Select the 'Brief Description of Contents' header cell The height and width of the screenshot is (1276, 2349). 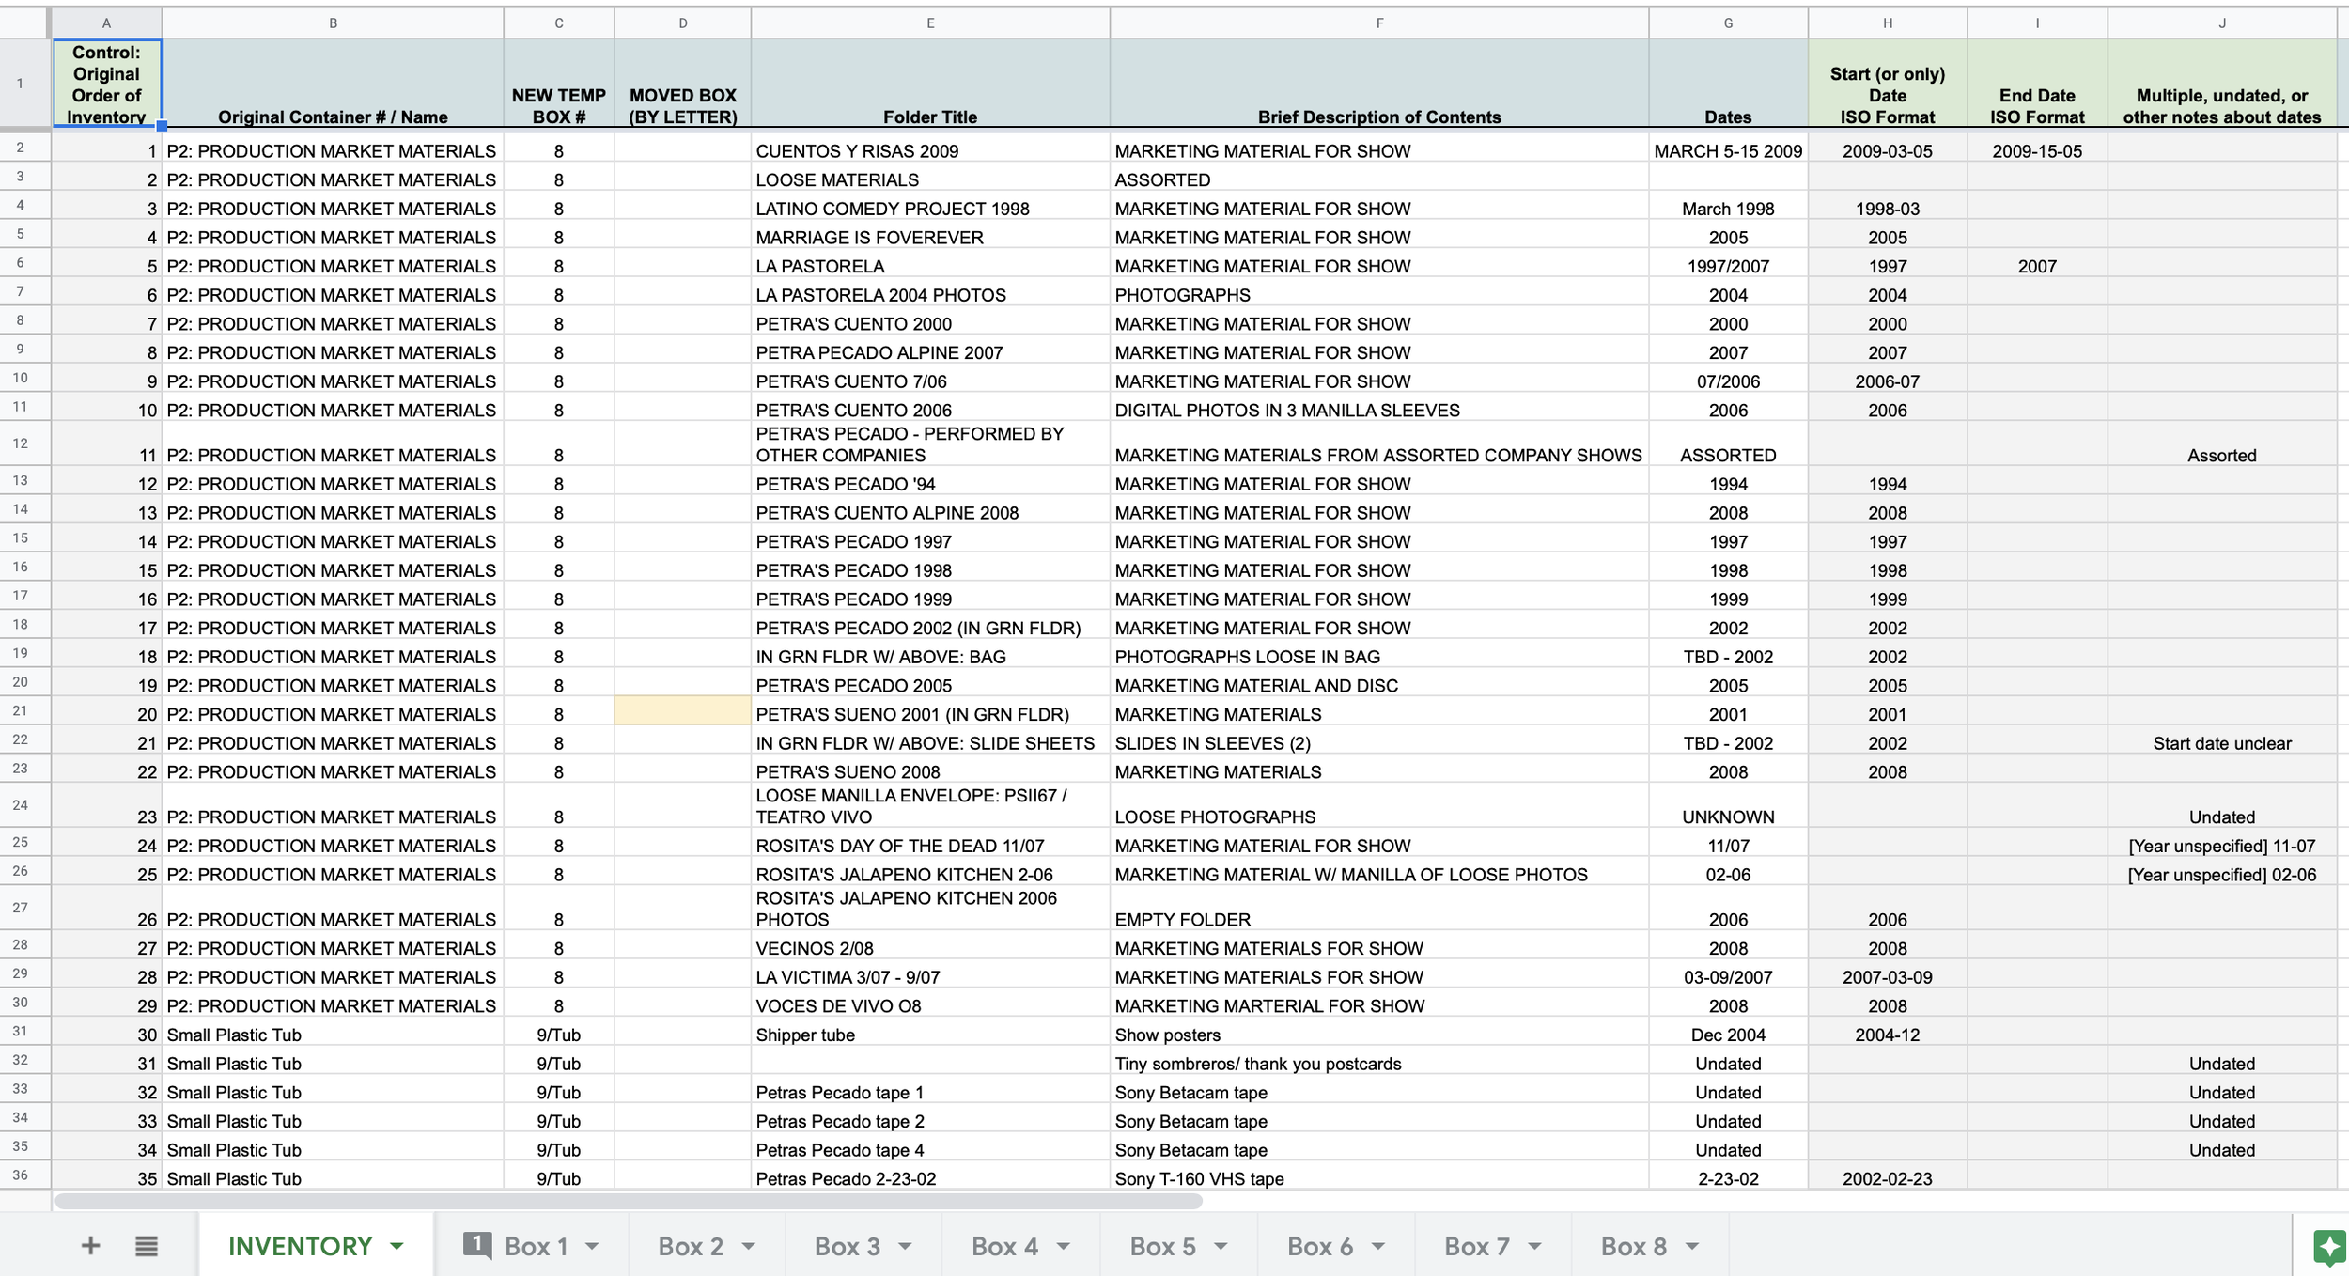1379,83
